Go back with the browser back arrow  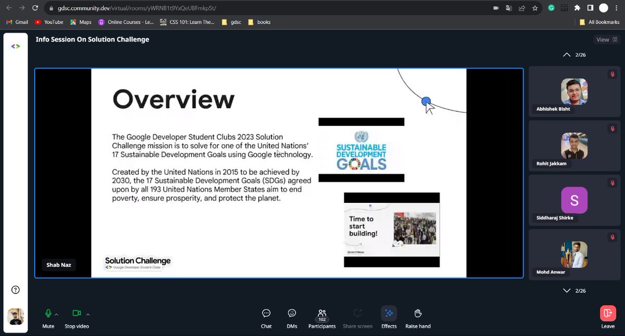click(x=9, y=8)
